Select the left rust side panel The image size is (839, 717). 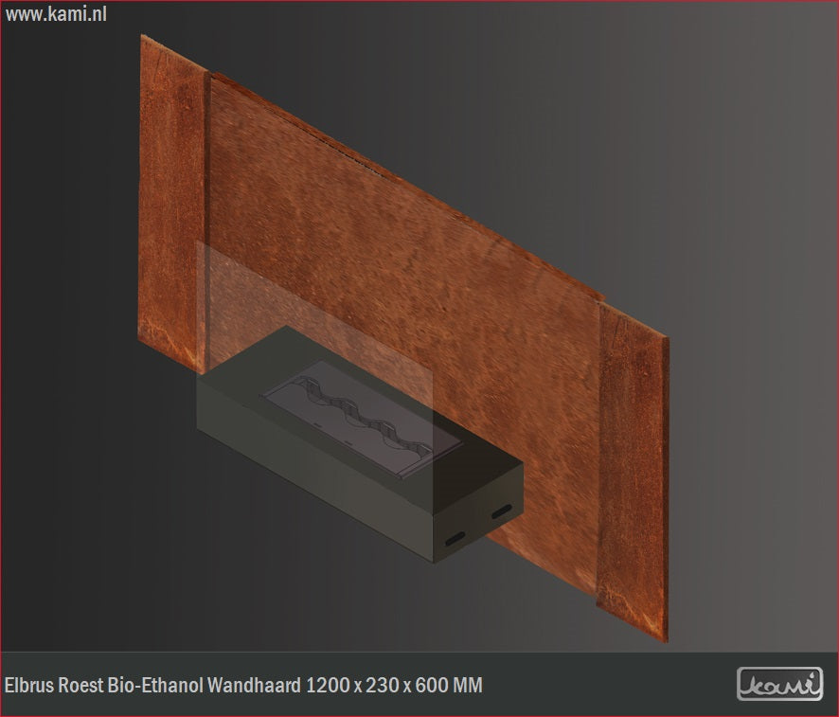tap(172, 199)
